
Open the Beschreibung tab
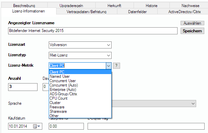[x=24, y=5]
